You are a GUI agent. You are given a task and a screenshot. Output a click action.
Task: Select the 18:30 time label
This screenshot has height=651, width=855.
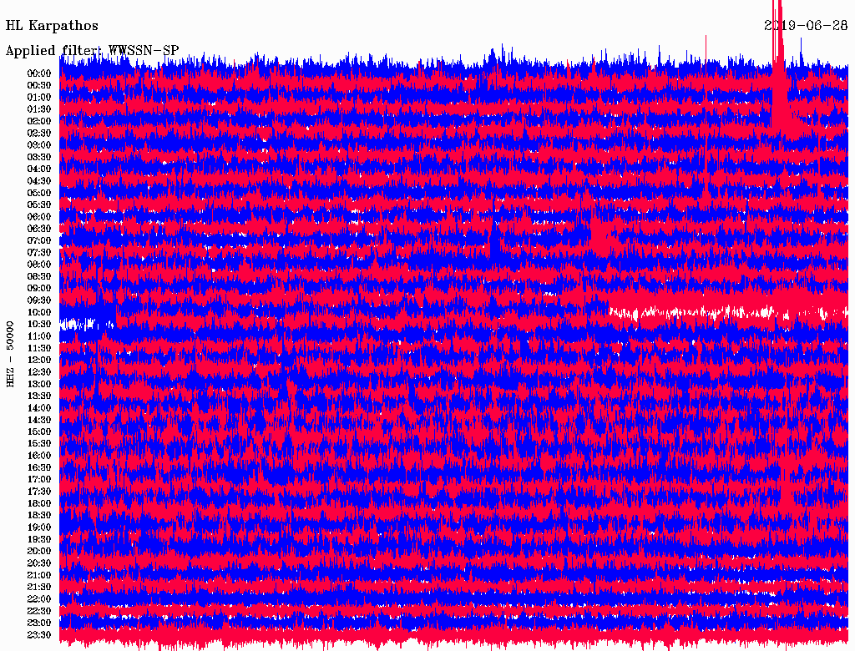pyautogui.click(x=39, y=515)
